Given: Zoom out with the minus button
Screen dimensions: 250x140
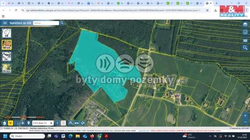Looking at the screenshot, I should point(245,122).
